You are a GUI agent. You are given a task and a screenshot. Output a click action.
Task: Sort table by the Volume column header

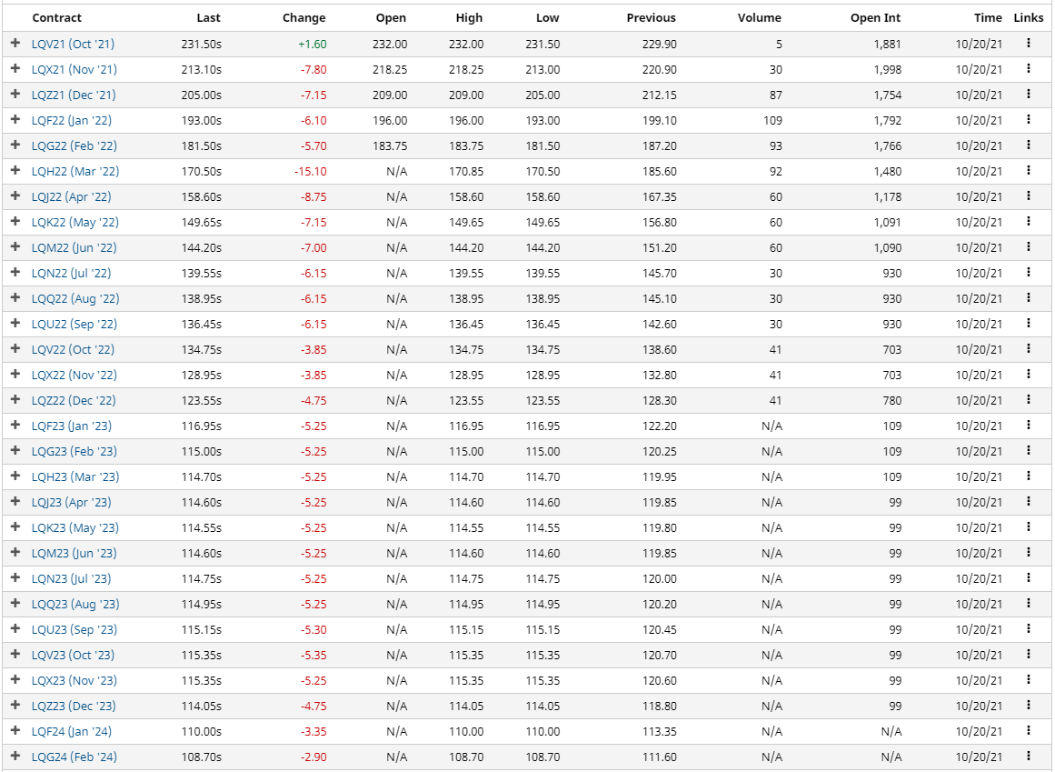point(759,17)
